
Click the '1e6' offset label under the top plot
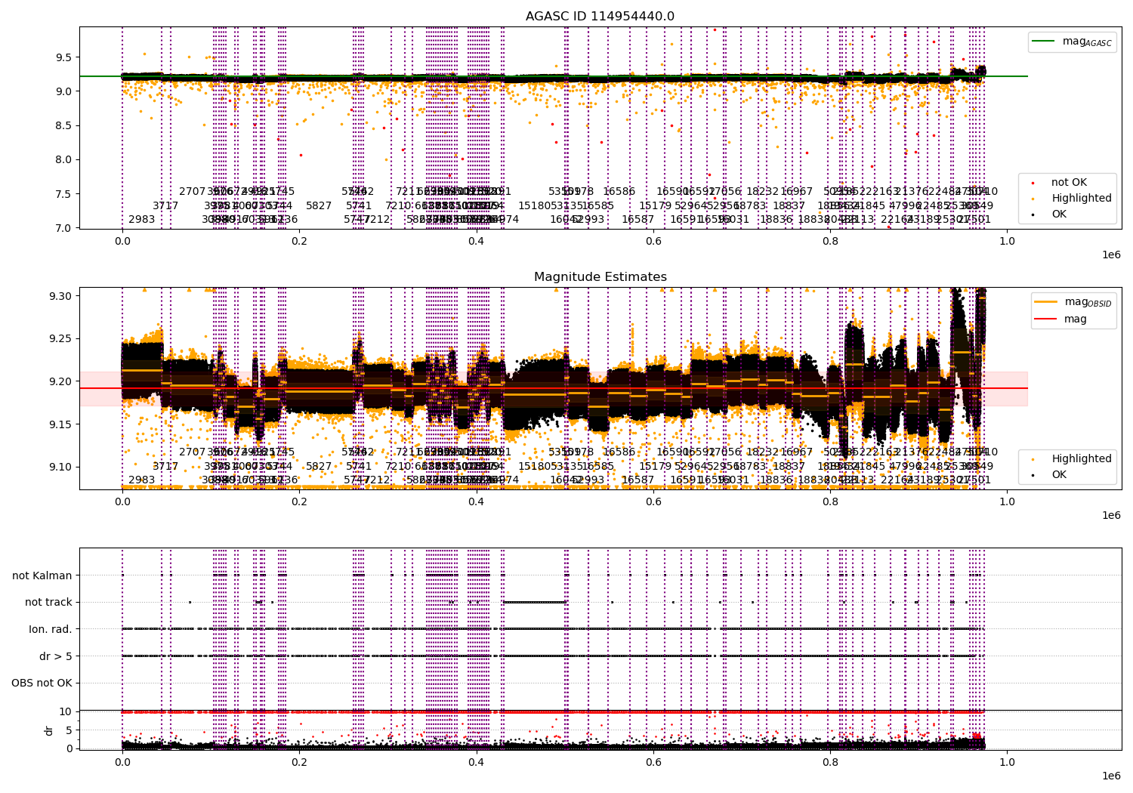point(1111,255)
